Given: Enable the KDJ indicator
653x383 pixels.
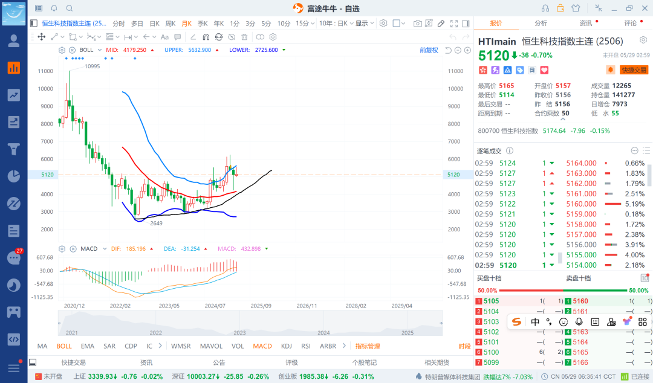Looking at the screenshot, I should pos(287,346).
